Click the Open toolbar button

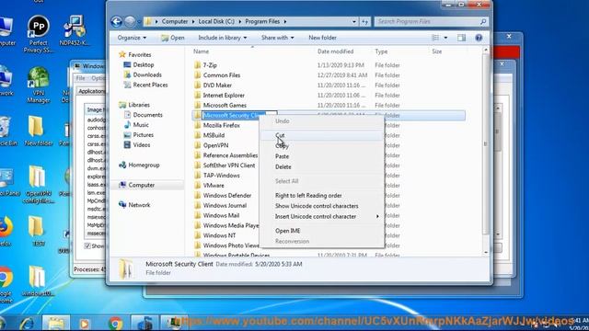(173, 38)
